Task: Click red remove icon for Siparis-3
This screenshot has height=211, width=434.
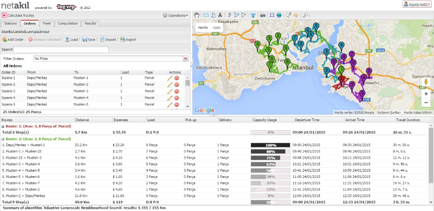Action: click(177, 91)
